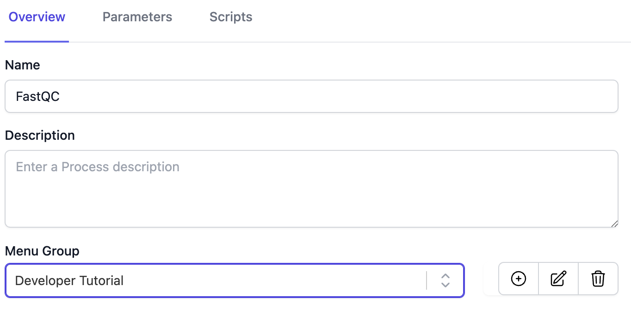The width and height of the screenshot is (631, 311).
Task: Click the 'Enter a Process description' placeholder
Action: click(x=98, y=167)
